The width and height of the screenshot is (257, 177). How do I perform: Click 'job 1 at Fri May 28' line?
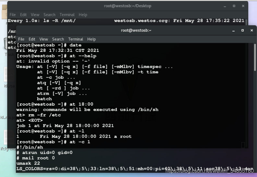(65, 125)
